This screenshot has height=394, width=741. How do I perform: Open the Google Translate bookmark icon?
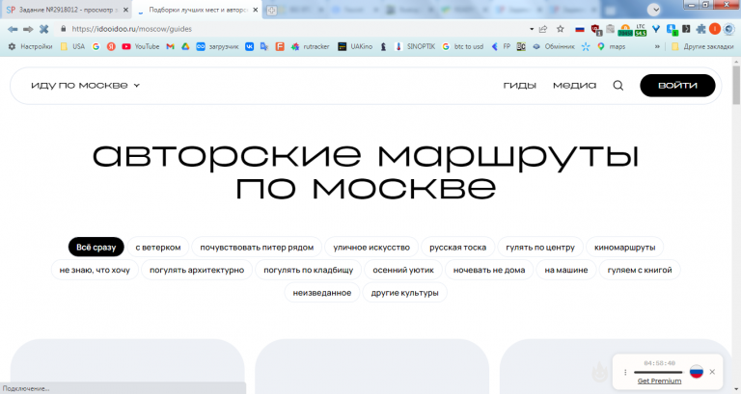264,46
